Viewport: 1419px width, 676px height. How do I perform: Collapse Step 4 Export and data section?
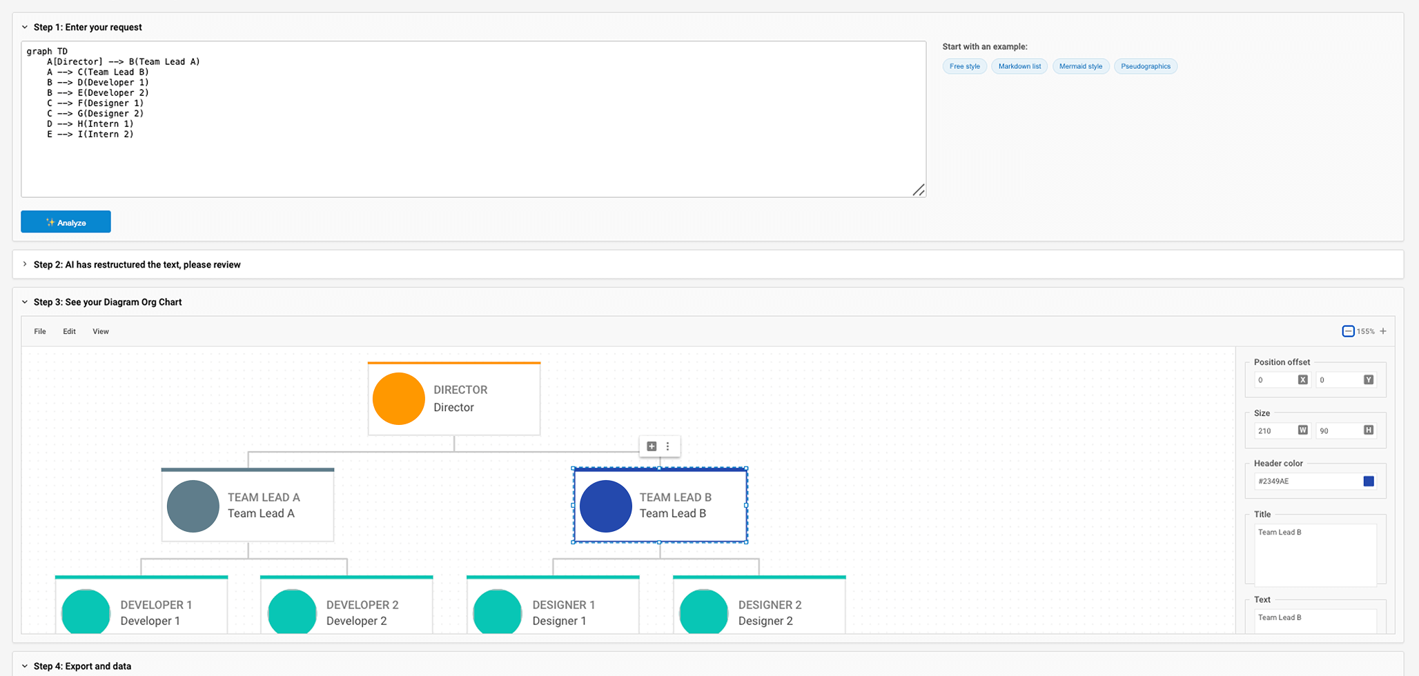[x=25, y=666]
